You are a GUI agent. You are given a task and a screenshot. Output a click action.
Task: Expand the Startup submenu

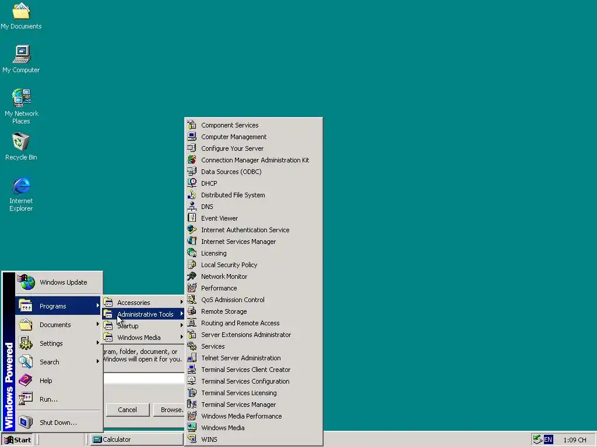143,326
